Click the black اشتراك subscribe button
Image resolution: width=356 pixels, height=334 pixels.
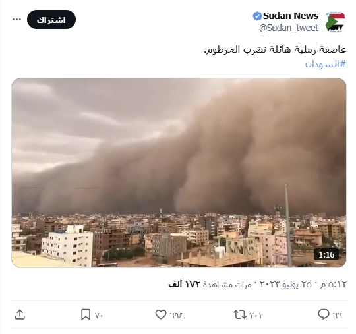tap(51, 20)
